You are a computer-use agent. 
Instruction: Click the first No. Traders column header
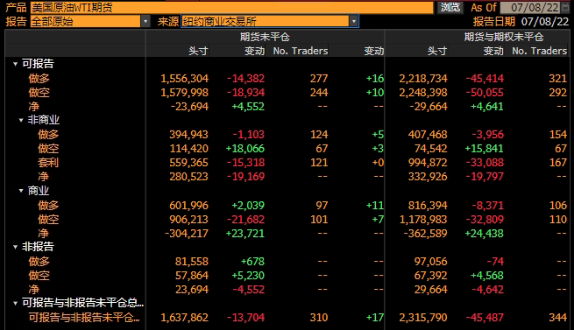coord(301,51)
